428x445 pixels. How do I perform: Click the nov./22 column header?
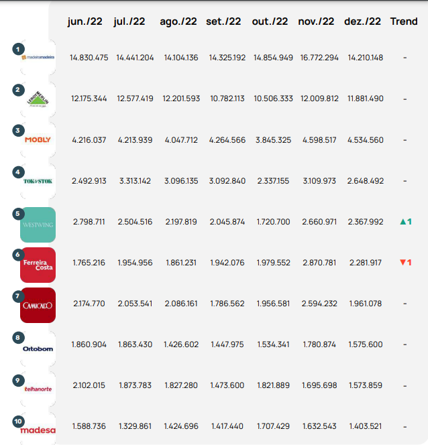316,21
